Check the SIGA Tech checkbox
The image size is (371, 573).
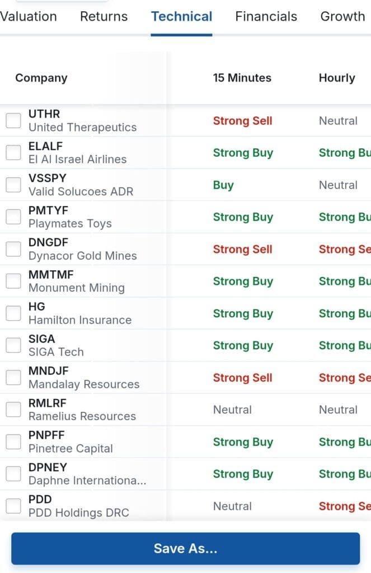pos(13,346)
